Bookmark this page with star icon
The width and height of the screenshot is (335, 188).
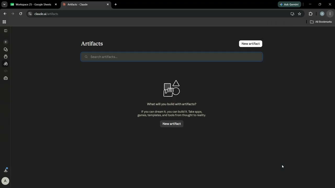300,14
